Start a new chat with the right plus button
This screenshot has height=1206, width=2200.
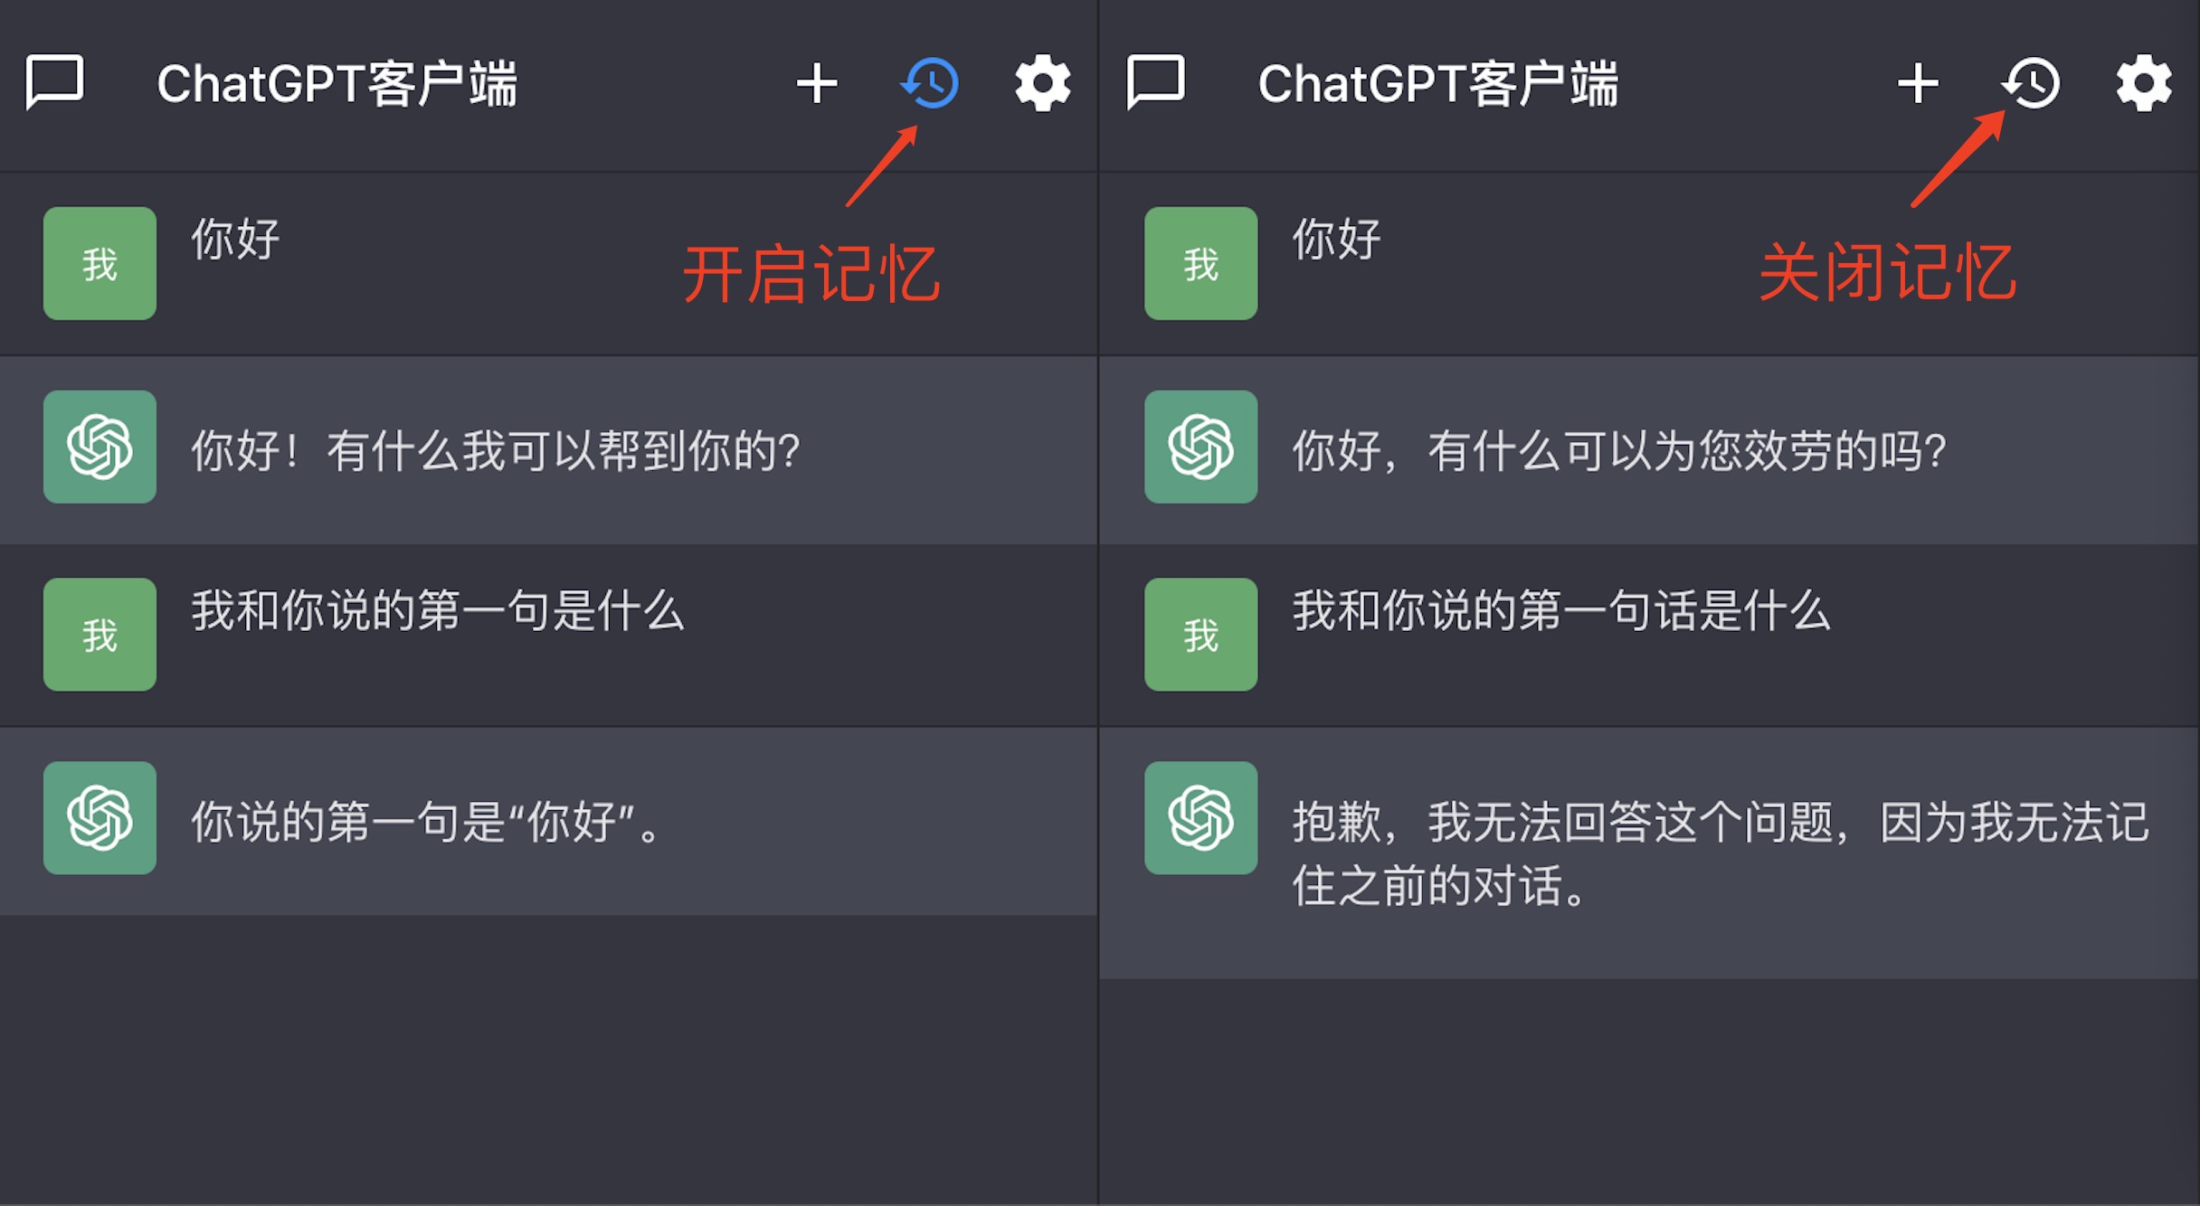(x=1917, y=83)
